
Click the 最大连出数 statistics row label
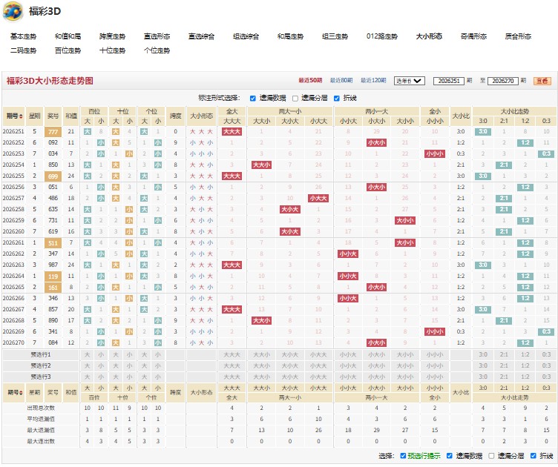point(41,441)
